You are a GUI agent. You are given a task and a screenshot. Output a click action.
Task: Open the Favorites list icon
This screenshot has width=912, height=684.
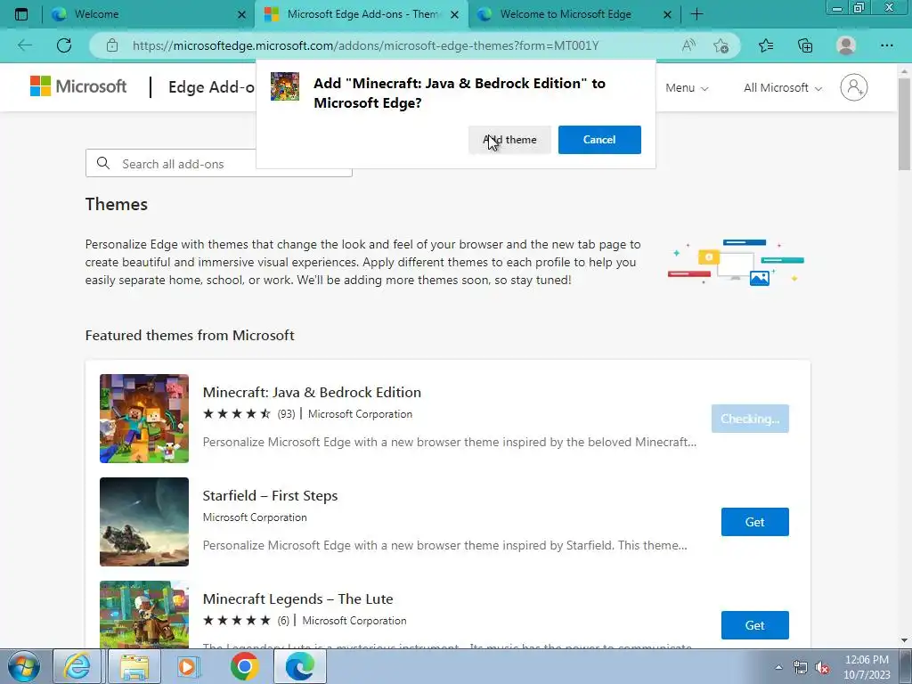tap(766, 45)
